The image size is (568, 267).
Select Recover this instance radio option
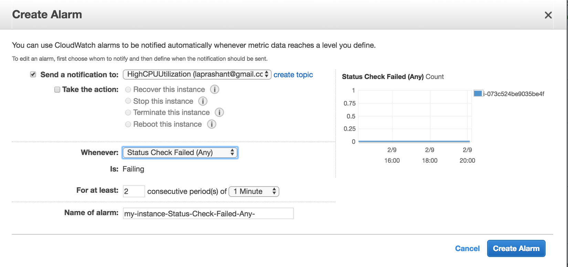coord(128,90)
